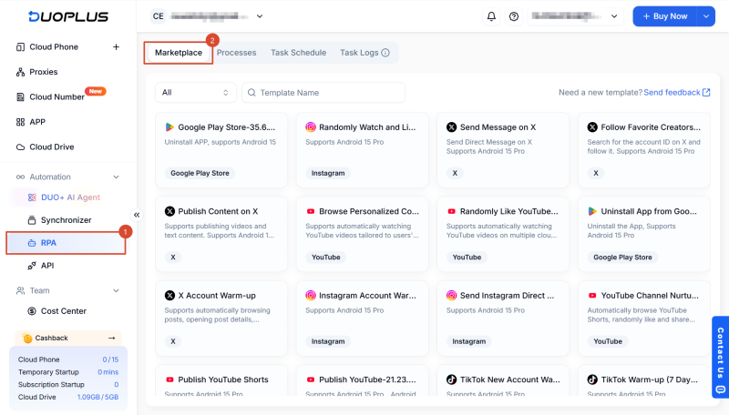Collapse the Team section chevron
This screenshot has width=729, height=415.
116,290
